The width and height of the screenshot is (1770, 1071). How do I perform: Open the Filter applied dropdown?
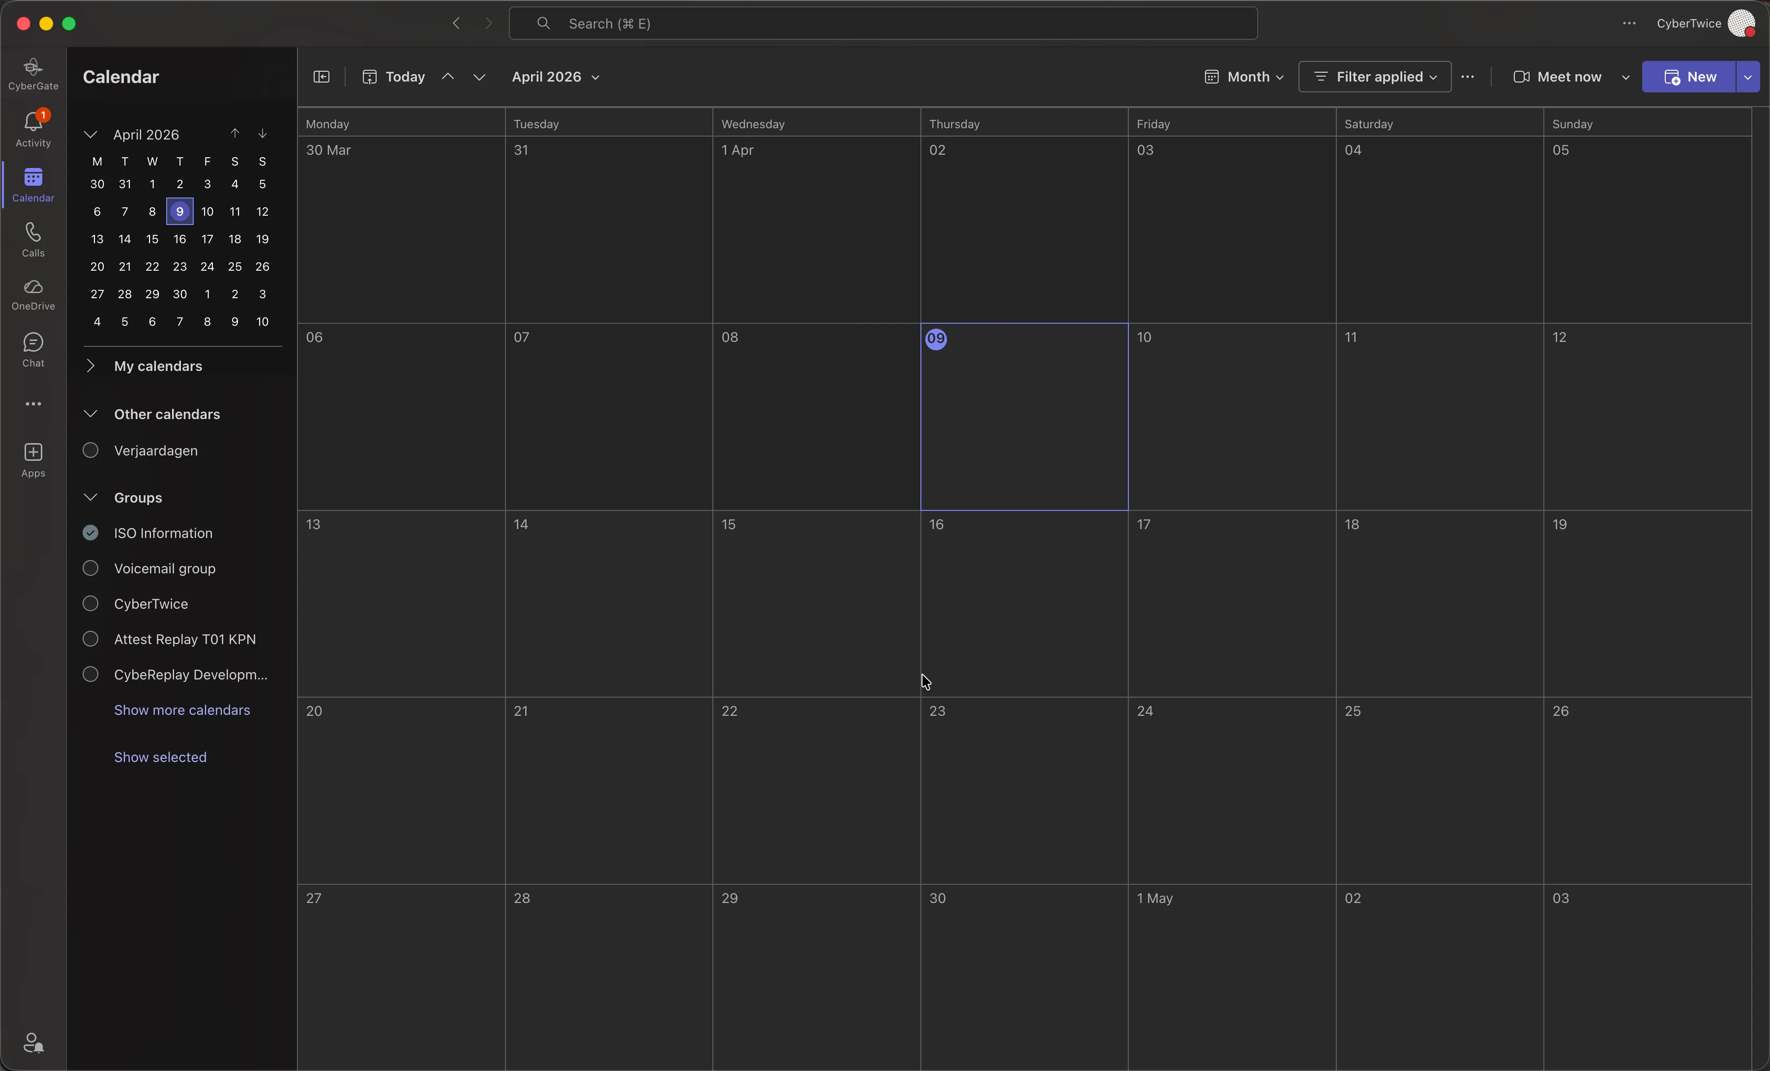1375,77
